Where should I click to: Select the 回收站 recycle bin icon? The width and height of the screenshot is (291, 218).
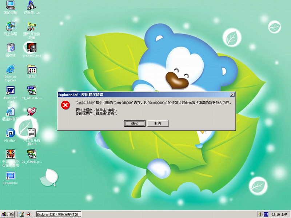[11, 50]
